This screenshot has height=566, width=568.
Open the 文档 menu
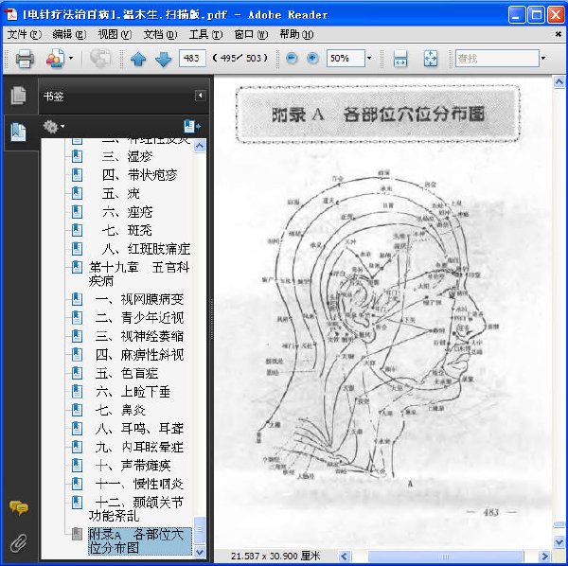(x=160, y=35)
